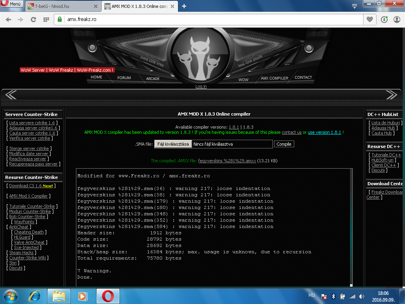Viewport: 405px width, 304px height.
Task: Open AMX Mod X Compiler sidebar link
Action: [x=28, y=196]
